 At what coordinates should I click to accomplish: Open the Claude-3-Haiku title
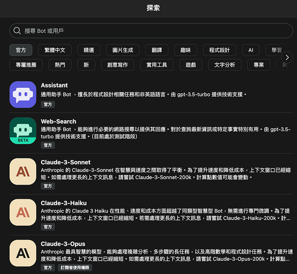point(64,203)
